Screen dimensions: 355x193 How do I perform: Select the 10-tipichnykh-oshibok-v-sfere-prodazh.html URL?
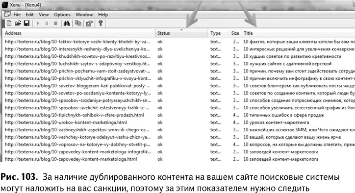click(x=75, y=115)
